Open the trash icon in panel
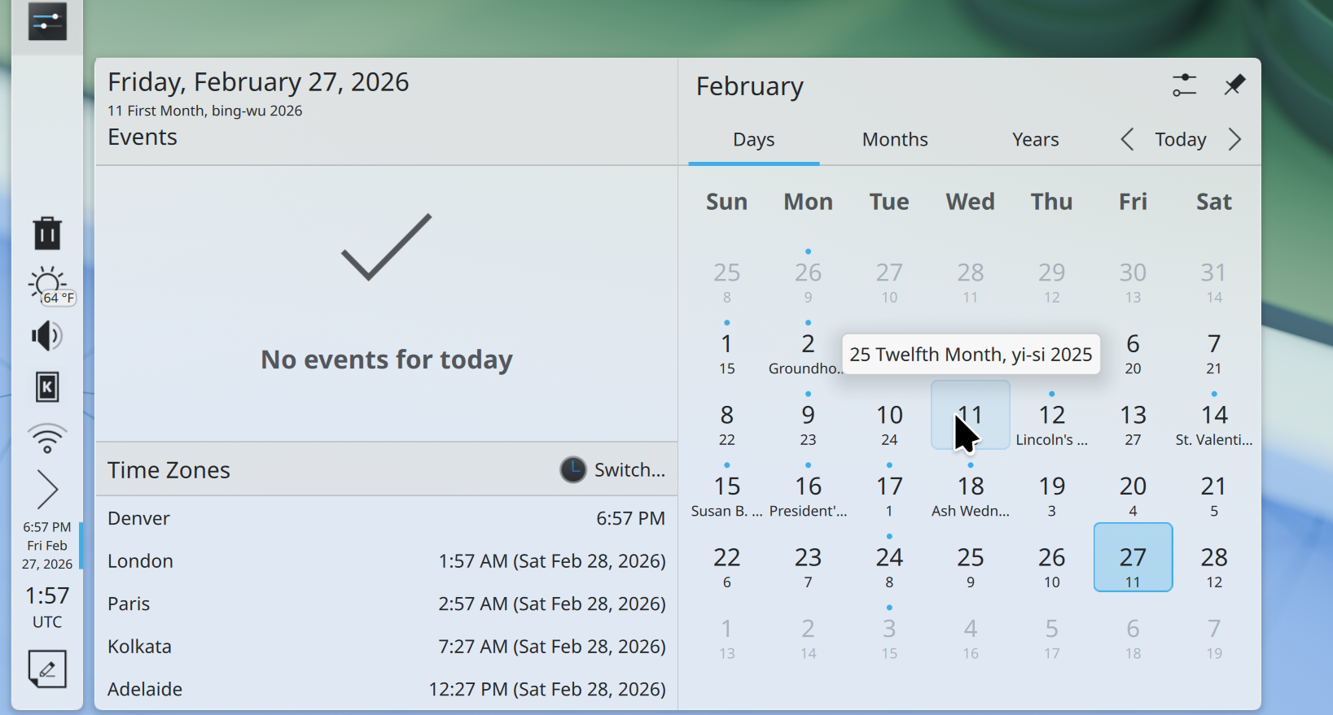1333x715 pixels. click(x=47, y=233)
